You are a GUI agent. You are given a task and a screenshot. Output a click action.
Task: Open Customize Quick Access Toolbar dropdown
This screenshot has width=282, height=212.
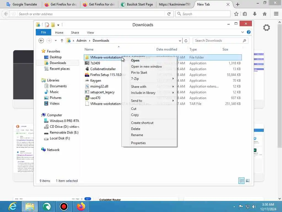pos(58,25)
